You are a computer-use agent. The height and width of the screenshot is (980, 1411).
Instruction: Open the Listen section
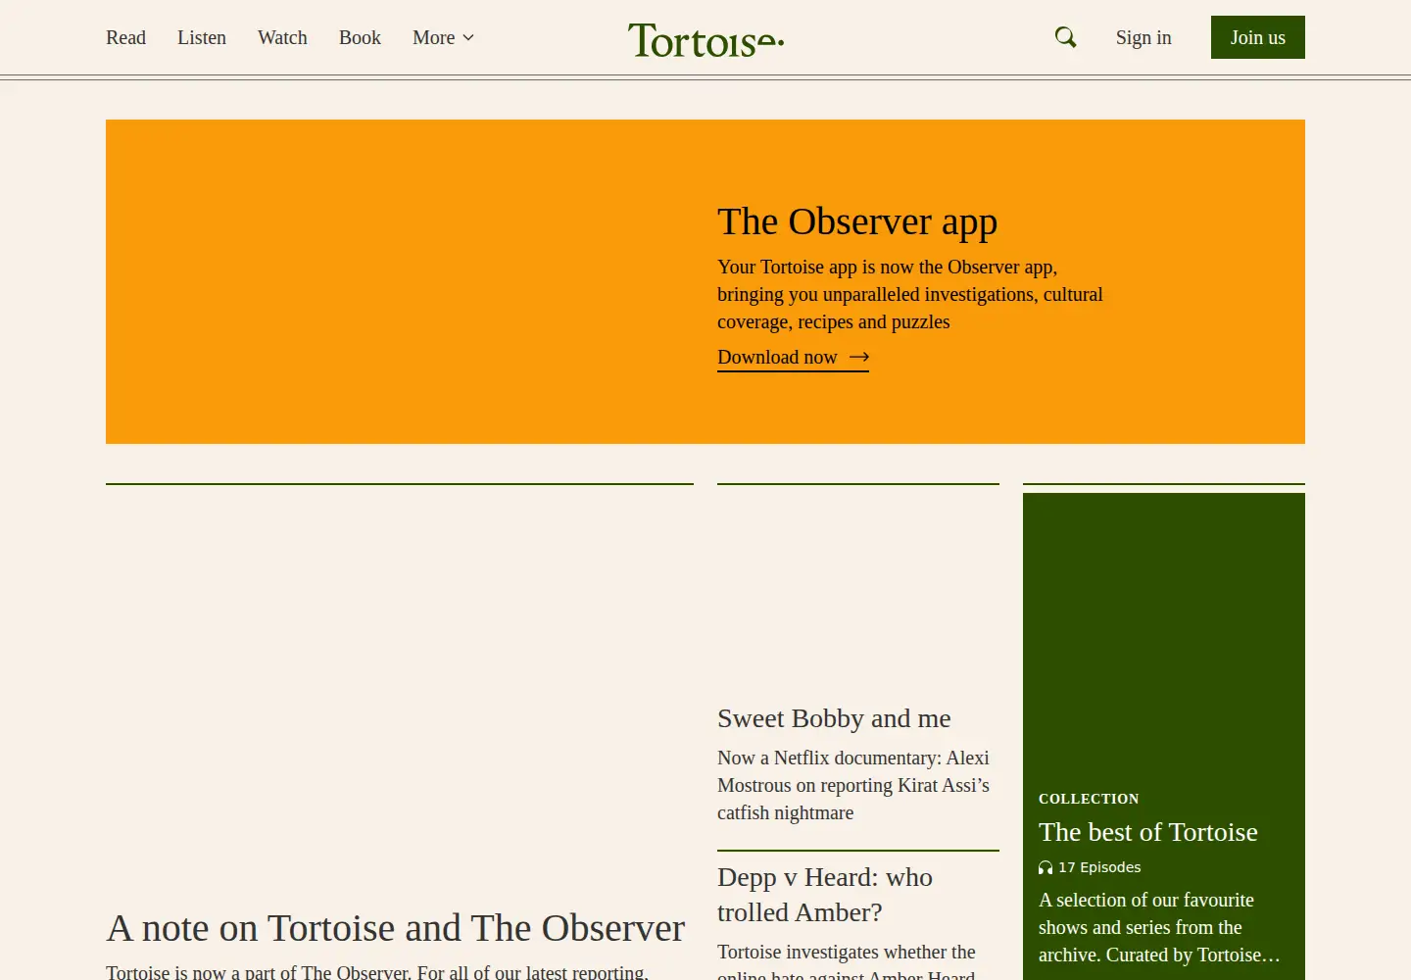coord(202,37)
